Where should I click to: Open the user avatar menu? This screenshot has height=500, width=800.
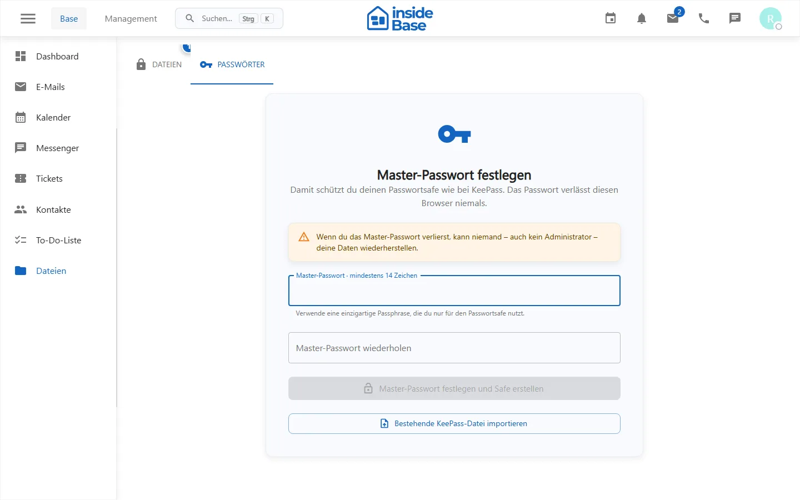[771, 18]
